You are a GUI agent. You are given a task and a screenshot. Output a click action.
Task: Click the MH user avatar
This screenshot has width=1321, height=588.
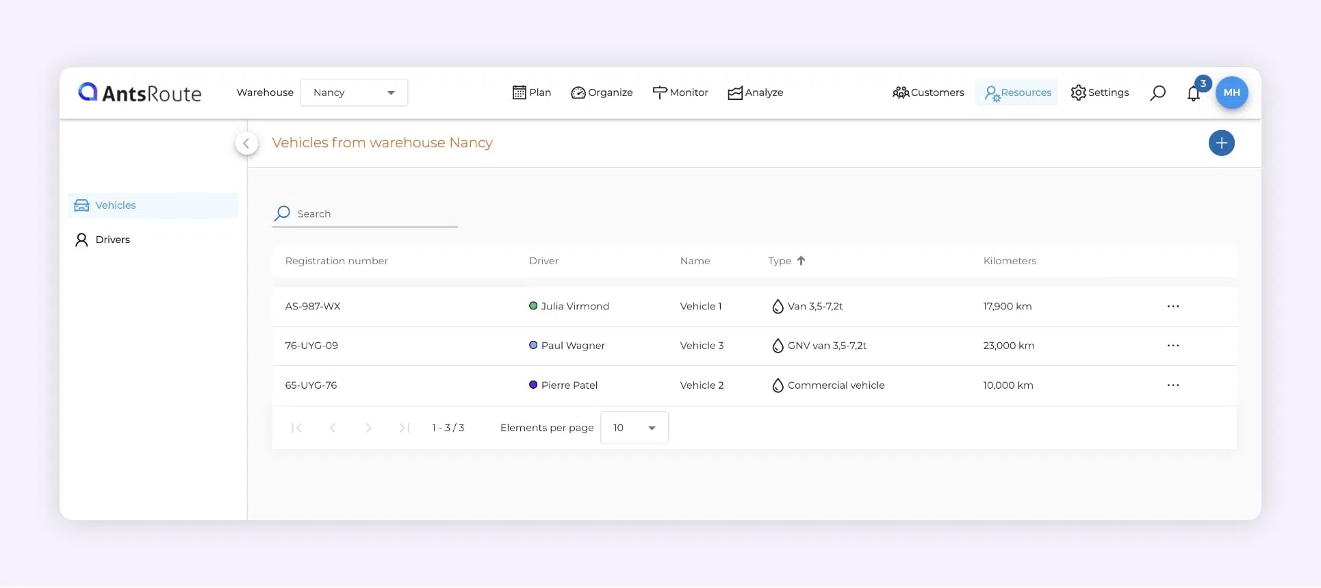click(x=1231, y=92)
